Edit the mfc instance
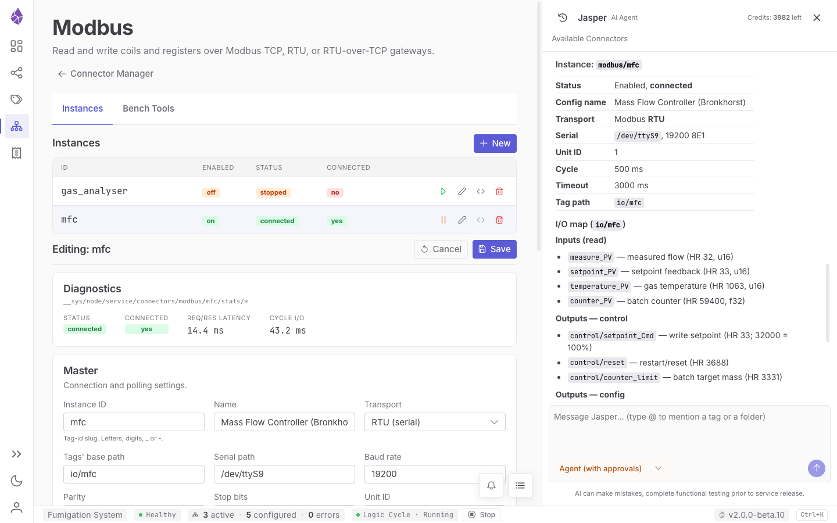Screen dimensions: 837x523 462,220
